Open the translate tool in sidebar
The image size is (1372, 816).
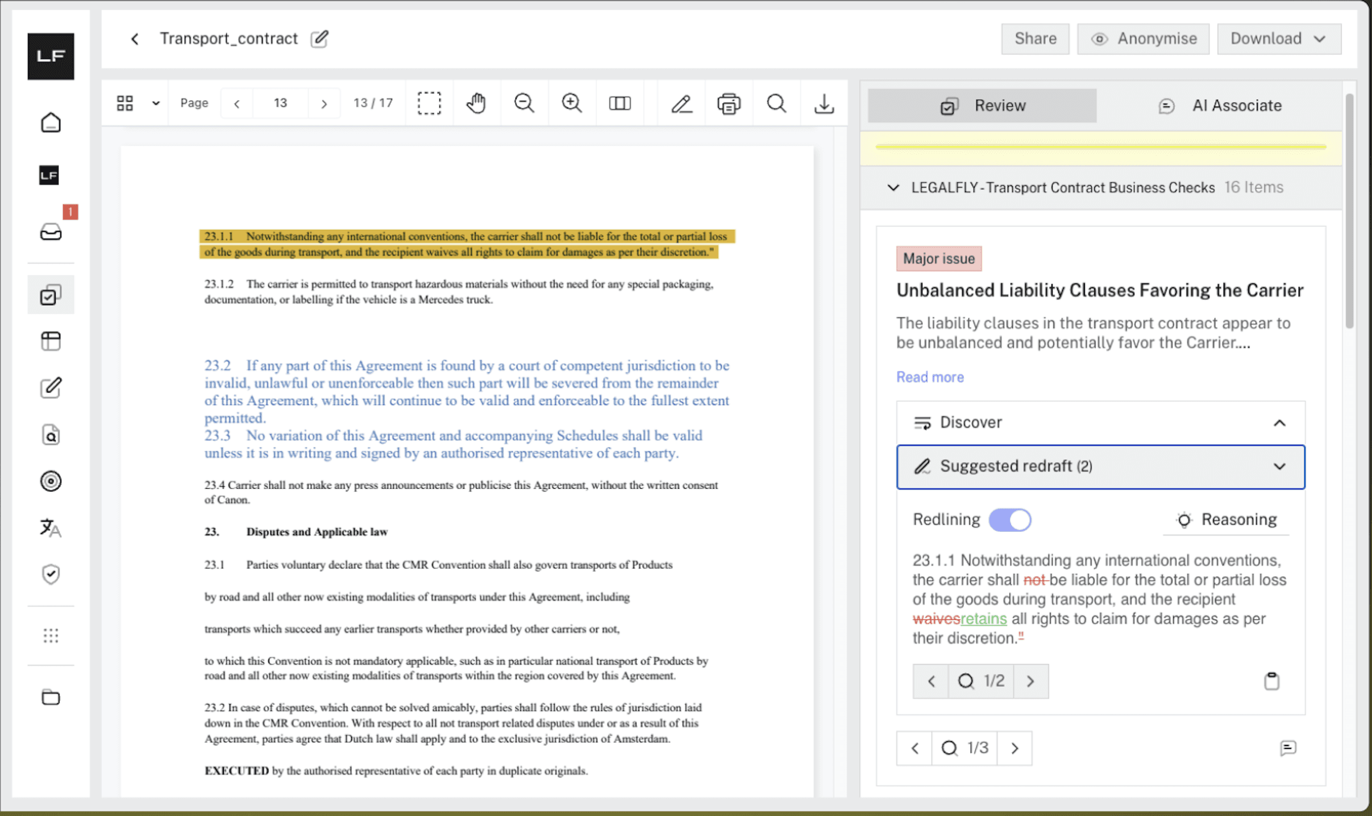coord(51,528)
